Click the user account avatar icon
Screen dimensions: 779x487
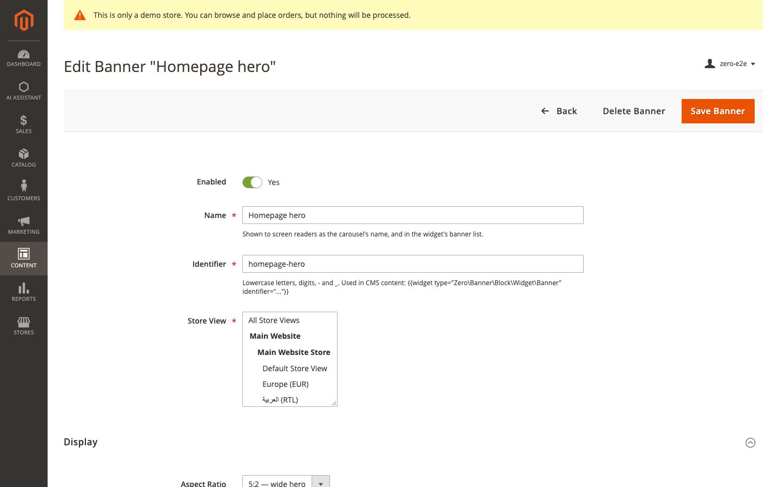pos(710,64)
